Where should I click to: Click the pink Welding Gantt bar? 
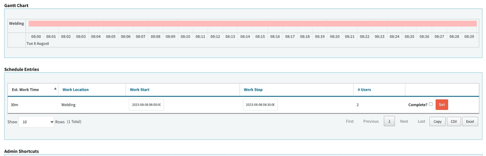[252, 24]
